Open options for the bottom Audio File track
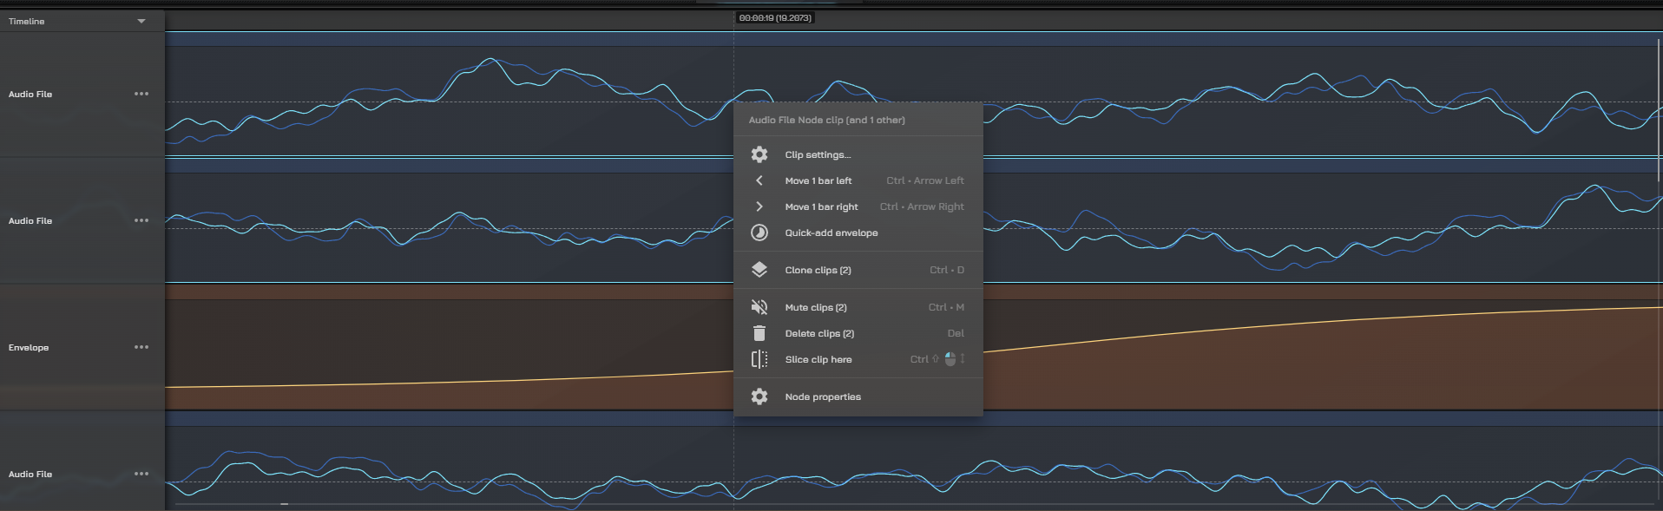Viewport: 1663px width, 511px height. click(141, 474)
